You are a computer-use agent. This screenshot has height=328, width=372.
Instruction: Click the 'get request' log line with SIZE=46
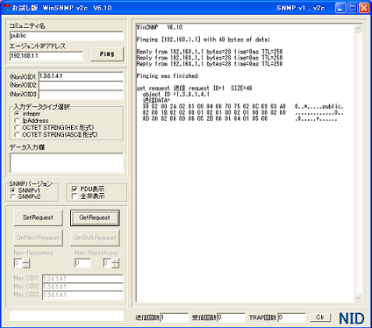tap(194, 89)
